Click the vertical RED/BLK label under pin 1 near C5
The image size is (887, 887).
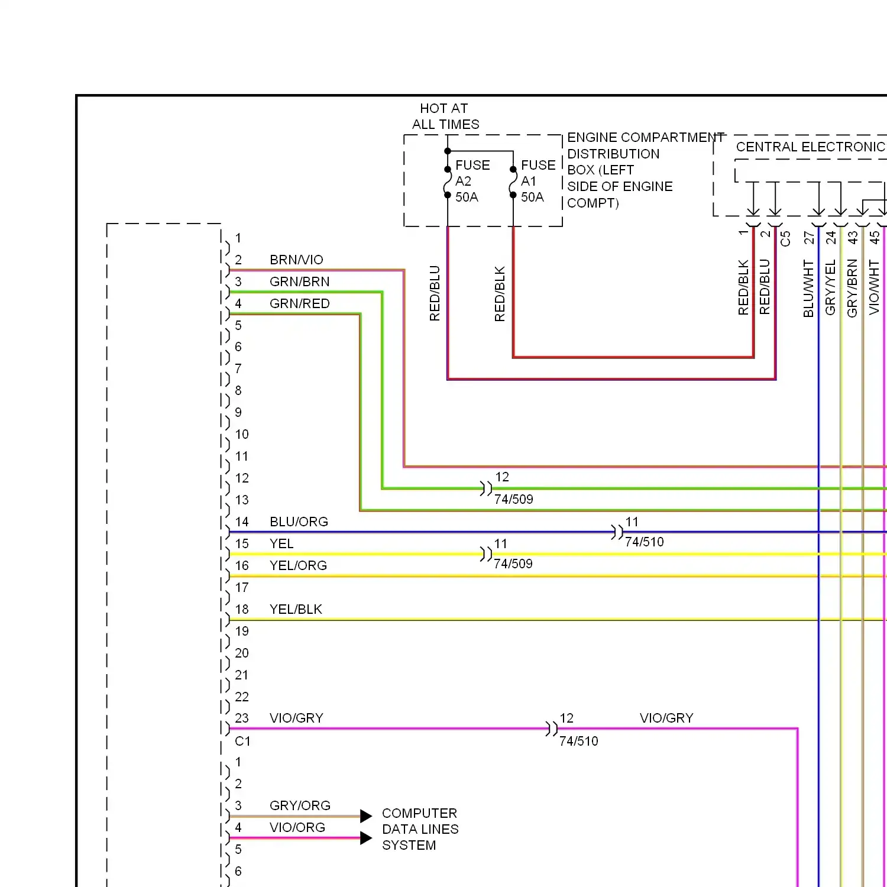(x=743, y=287)
